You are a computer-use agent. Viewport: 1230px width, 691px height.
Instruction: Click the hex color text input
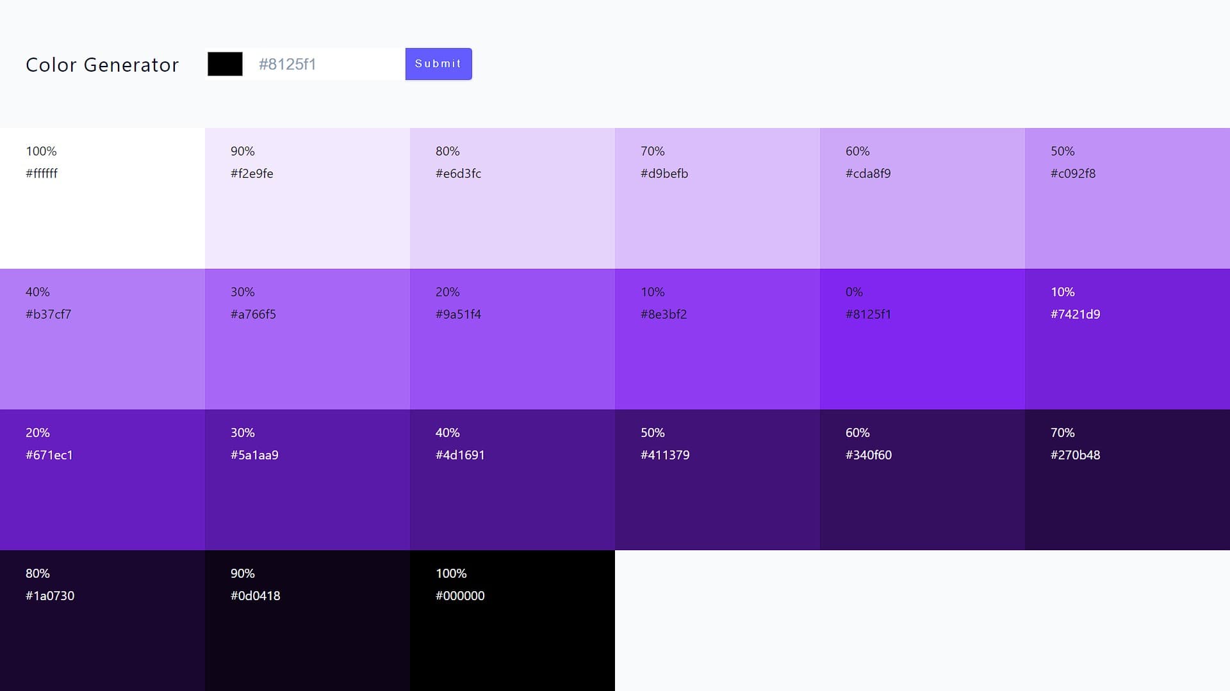point(325,64)
